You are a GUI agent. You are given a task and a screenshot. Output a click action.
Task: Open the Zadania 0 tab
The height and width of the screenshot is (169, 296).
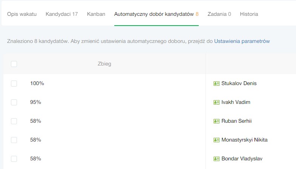tap(219, 14)
